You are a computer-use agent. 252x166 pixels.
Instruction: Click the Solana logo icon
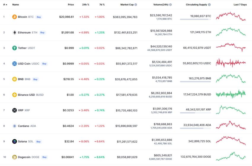tap(15, 141)
